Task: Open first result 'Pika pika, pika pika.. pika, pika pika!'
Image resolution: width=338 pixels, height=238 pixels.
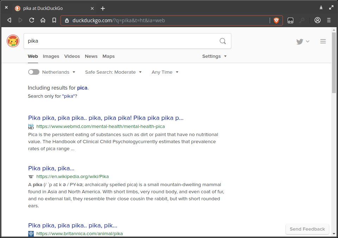Action: (106, 118)
